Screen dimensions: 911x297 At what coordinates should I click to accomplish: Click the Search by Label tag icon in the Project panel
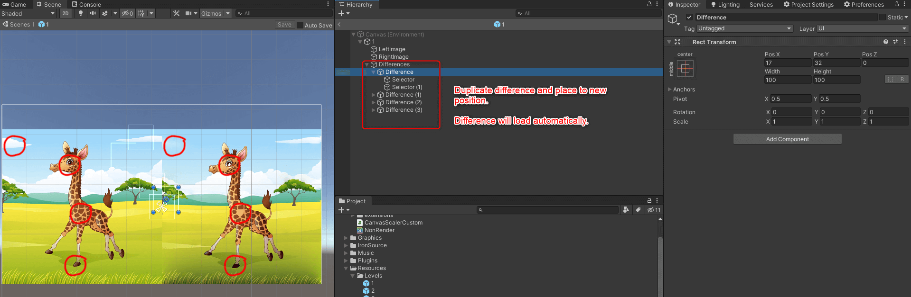(x=638, y=210)
